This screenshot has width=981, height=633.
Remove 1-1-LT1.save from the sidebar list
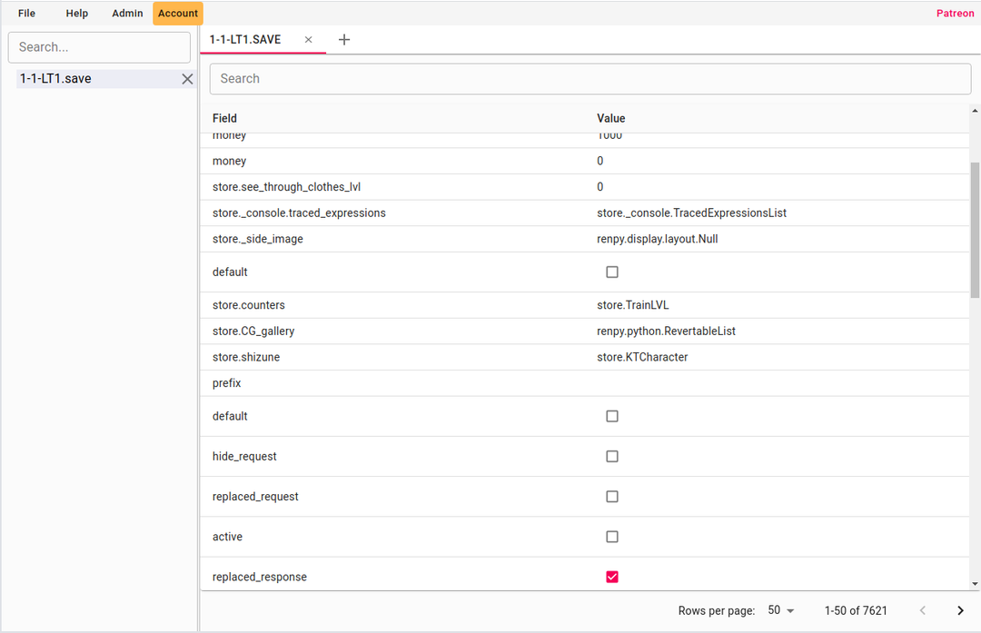click(x=187, y=79)
